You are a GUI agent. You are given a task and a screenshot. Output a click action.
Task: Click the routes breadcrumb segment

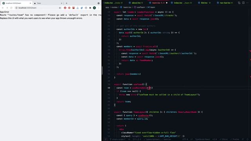pyautogui.click(x=114, y=7)
